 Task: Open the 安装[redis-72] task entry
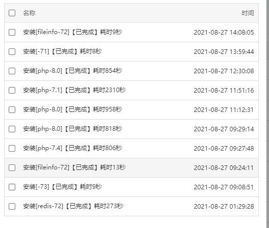[73, 206]
